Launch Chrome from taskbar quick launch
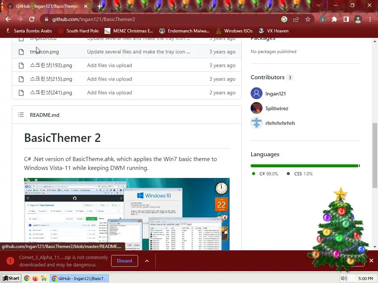The height and width of the screenshot is (283, 378). pos(27,279)
